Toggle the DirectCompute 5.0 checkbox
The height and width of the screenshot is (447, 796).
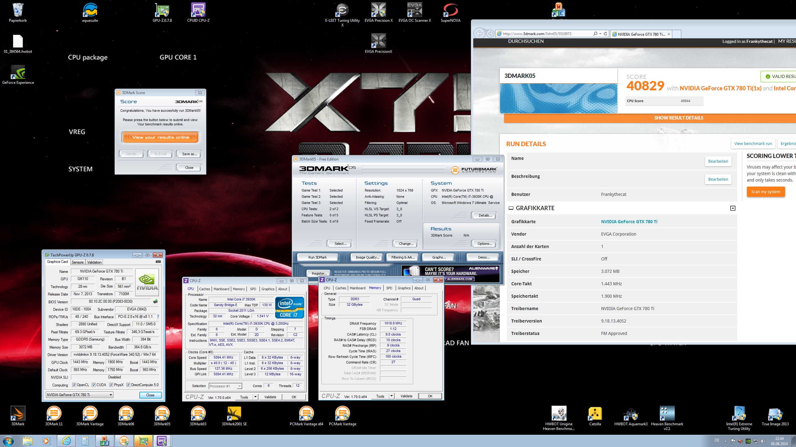128,385
